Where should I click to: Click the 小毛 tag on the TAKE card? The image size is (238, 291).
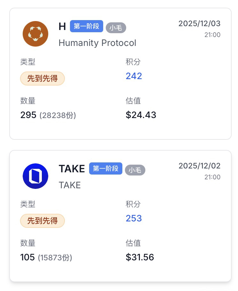coord(135,170)
